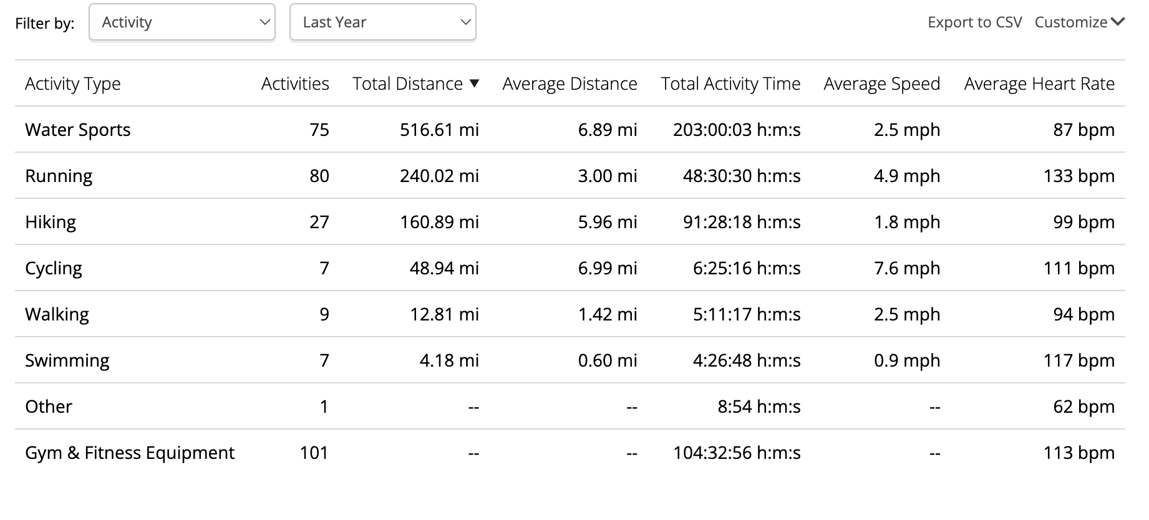Screen dimensions: 1149x520
Task: Select the Gym & Fitness Equipment row
Action: [x=570, y=453]
